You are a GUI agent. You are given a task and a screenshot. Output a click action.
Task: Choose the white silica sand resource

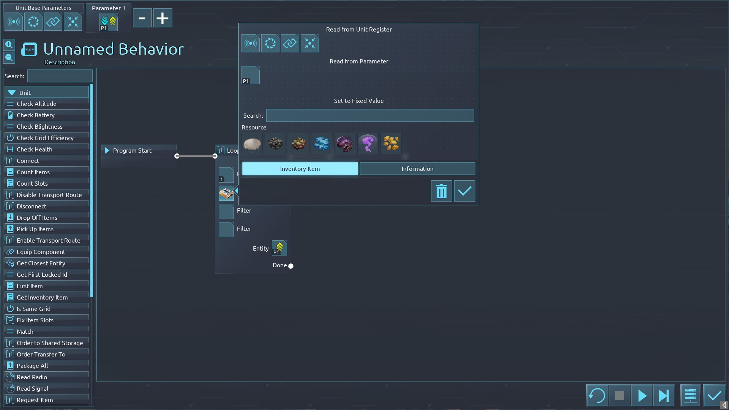coord(252,143)
